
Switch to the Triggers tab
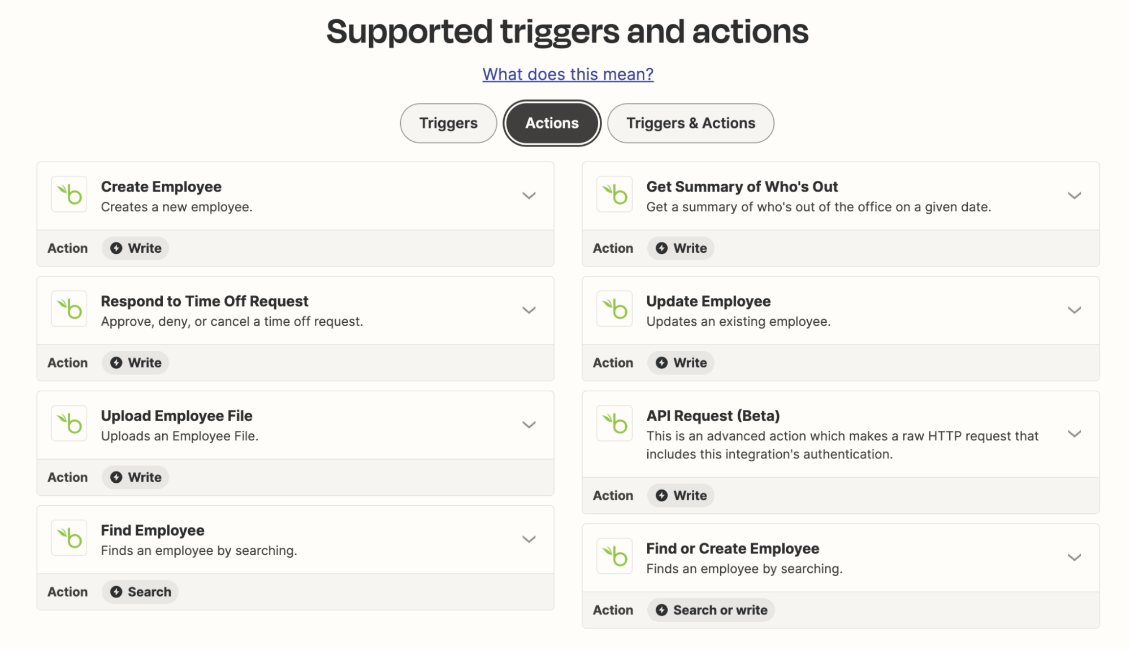coord(448,123)
